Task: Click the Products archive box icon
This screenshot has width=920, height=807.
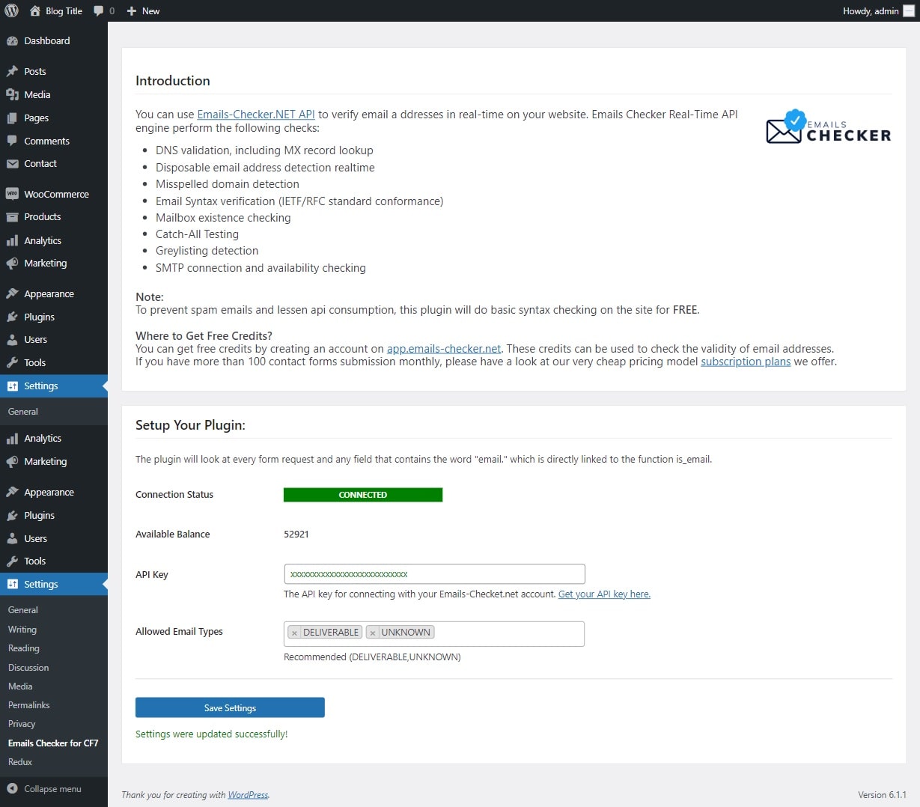Action: [12, 217]
